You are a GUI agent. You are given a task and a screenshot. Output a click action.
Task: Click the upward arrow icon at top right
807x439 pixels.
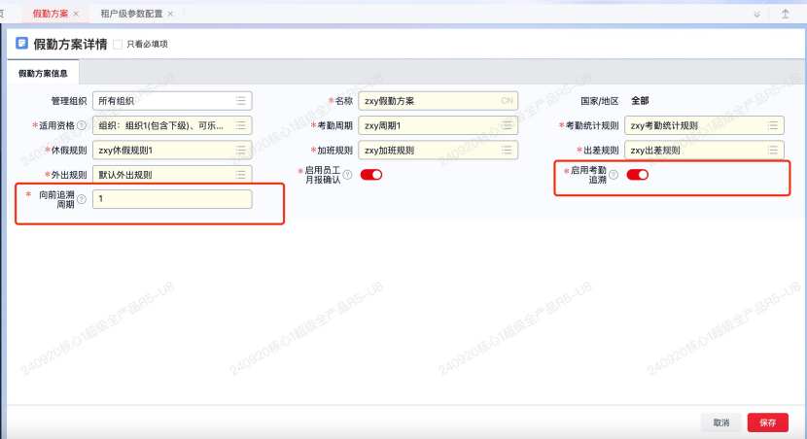coord(786,14)
